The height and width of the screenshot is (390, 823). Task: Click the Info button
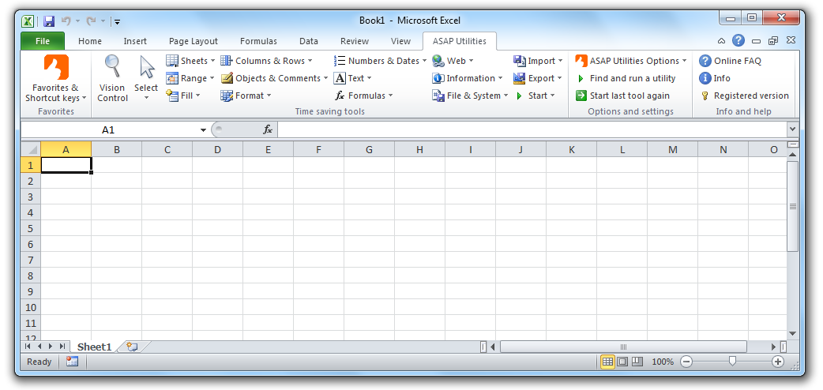point(714,78)
